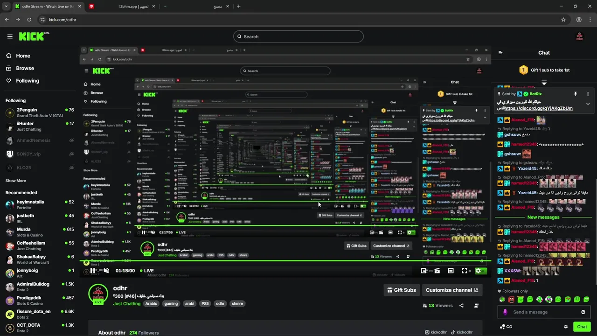Click the kick.com/odhr address bar
Screen dimensions: 597x336
click(298, 20)
